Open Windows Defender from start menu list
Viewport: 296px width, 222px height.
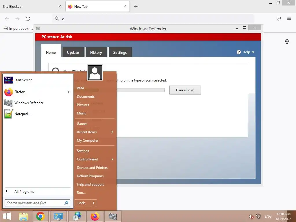(38, 103)
